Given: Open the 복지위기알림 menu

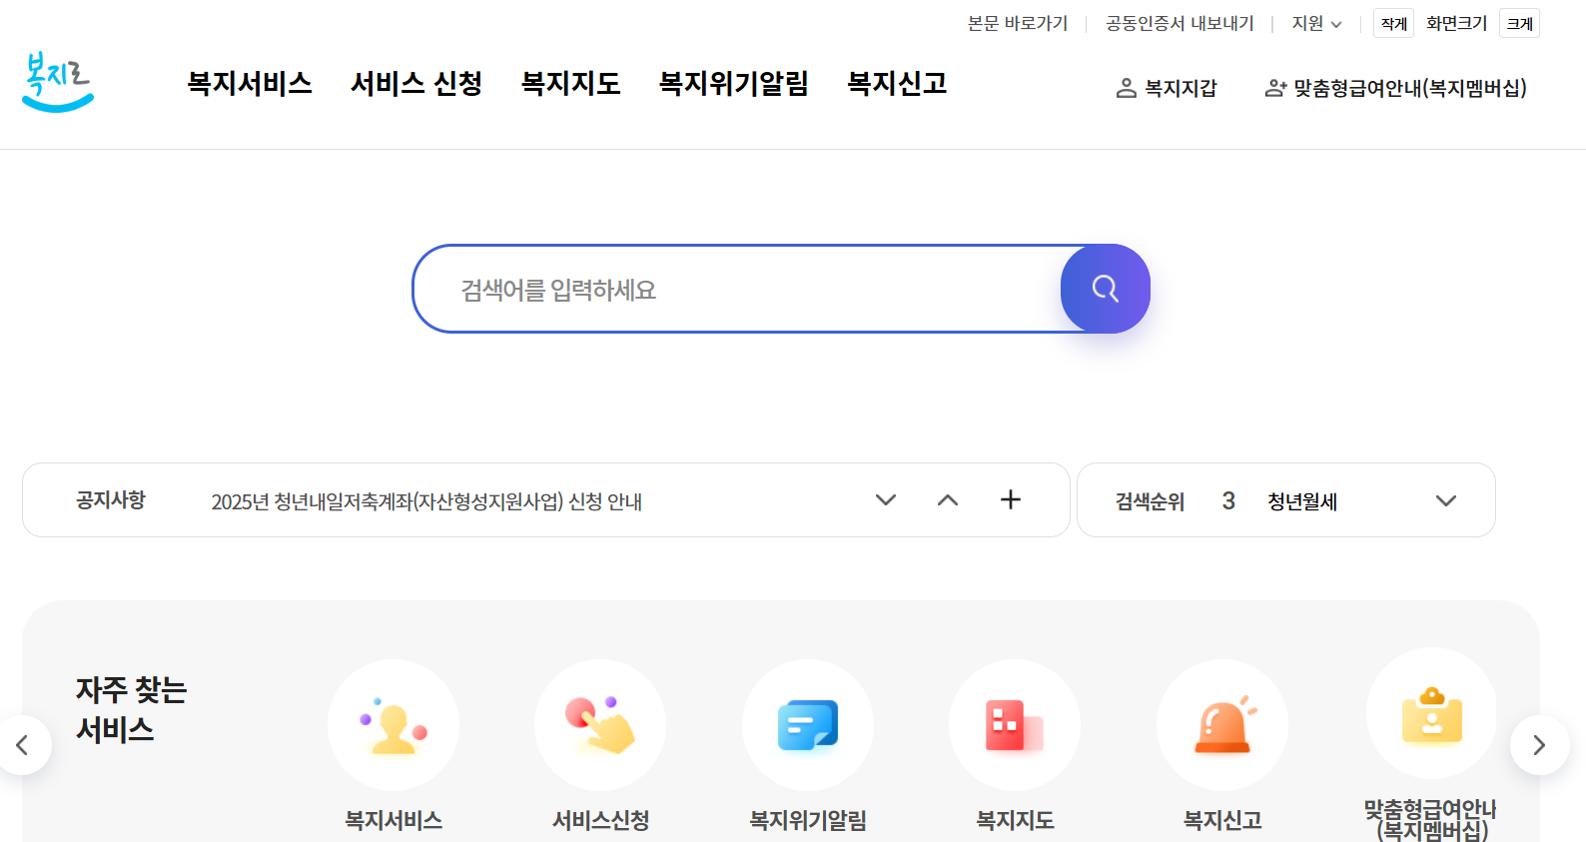Looking at the screenshot, I should pyautogui.click(x=734, y=83).
